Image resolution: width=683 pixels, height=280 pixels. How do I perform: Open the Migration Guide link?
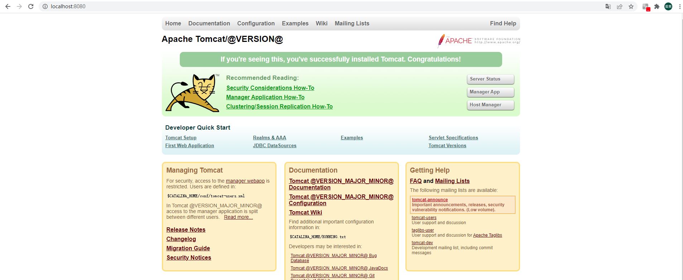[188, 248]
